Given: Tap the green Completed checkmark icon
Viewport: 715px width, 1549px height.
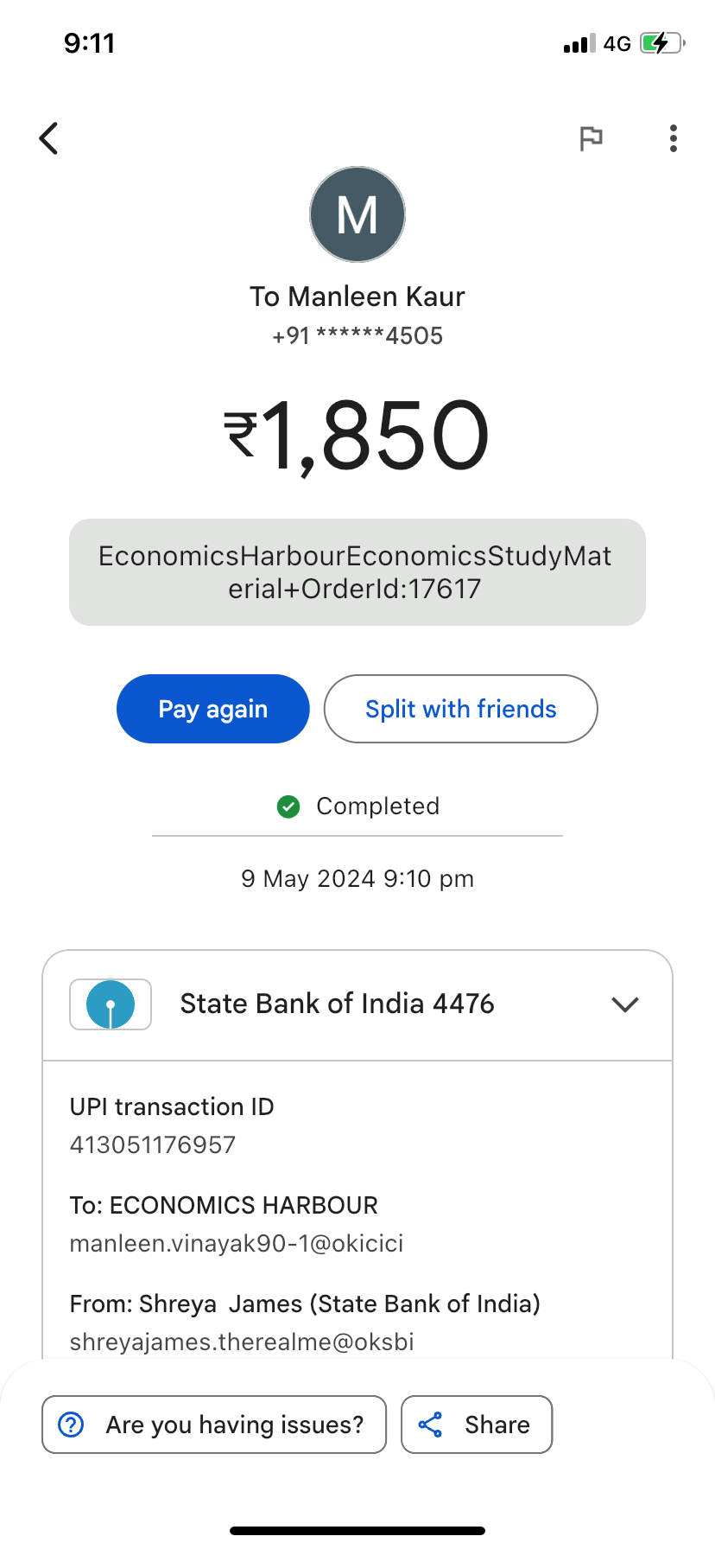Looking at the screenshot, I should [x=288, y=806].
